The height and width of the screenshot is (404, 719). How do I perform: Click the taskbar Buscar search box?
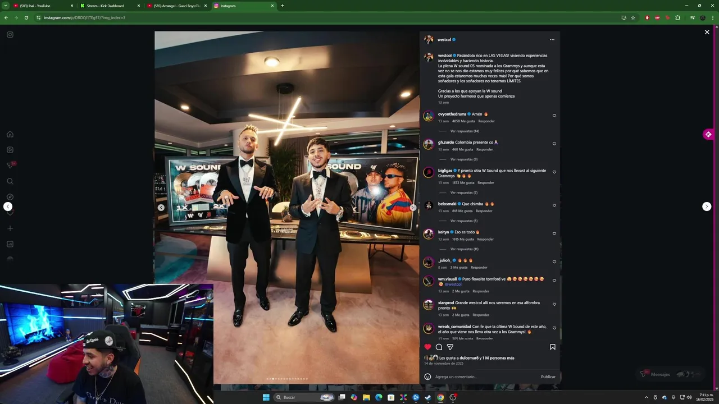(303, 397)
